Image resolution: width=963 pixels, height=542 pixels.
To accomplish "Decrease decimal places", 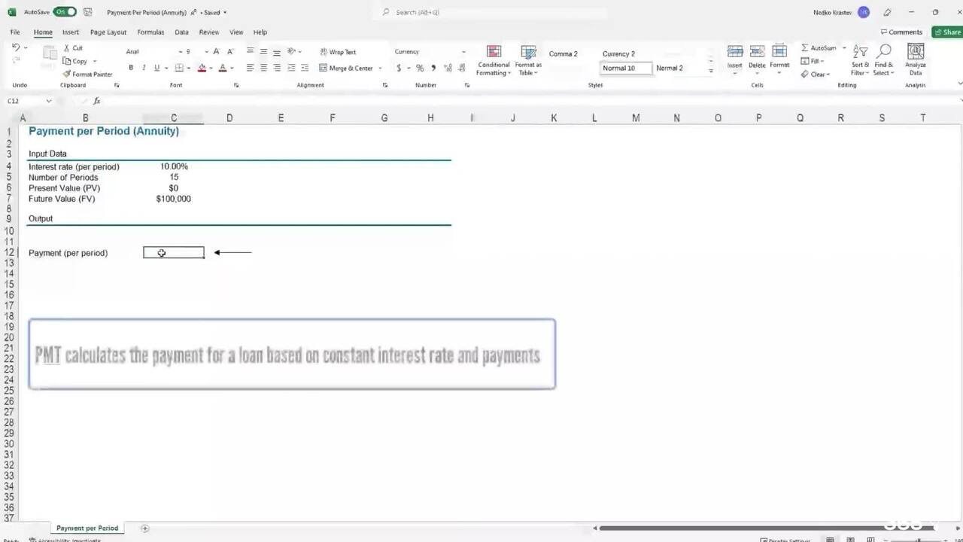I will click(x=460, y=68).
